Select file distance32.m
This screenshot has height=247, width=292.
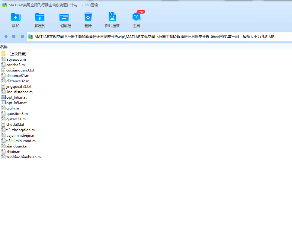point(15,81)
